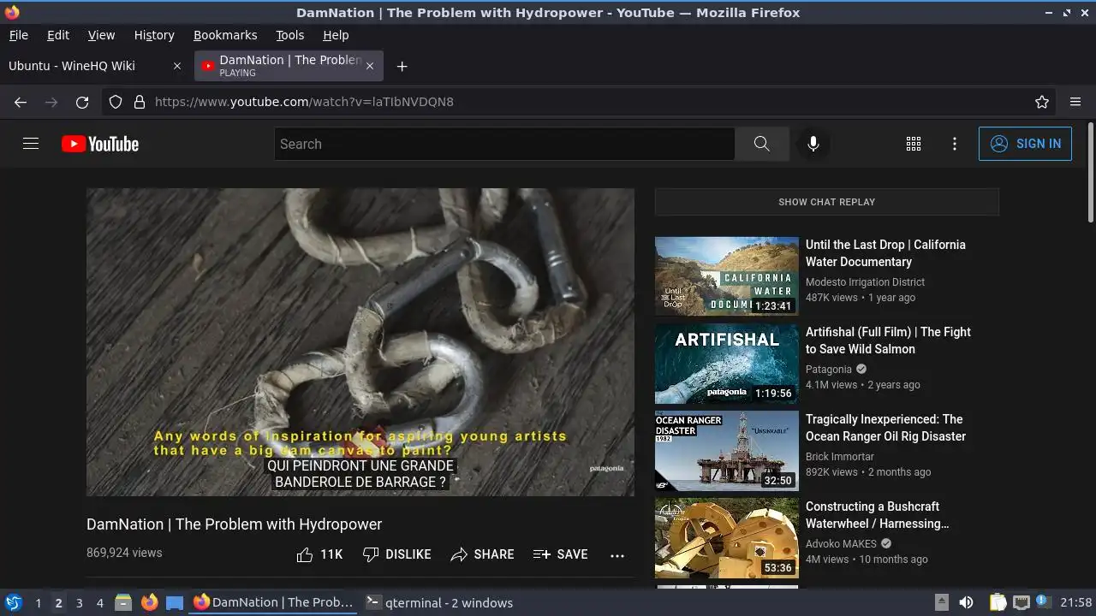1096x616 pixels.
Task: Save the video to a playlist
Action: click(560, 554)
